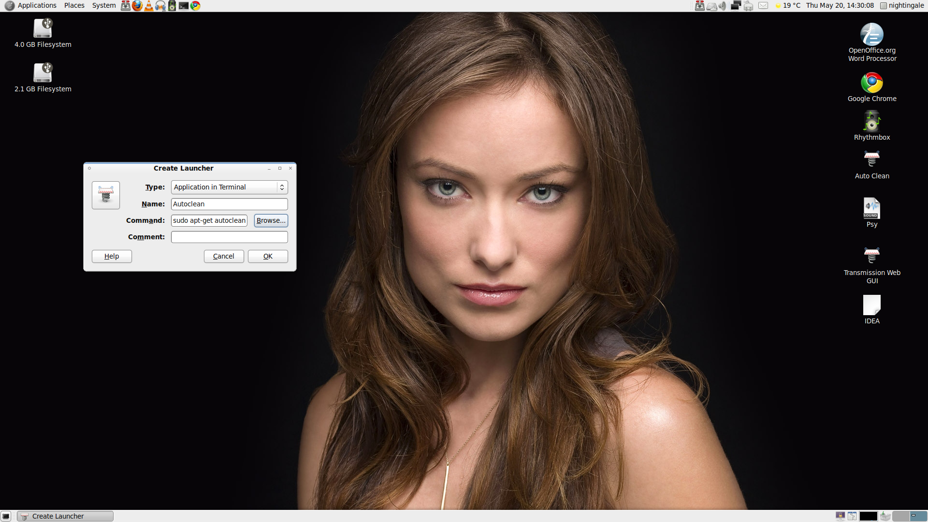Open the System menu
The width and height of the screenshot is (928, 522).
[104, 5]
